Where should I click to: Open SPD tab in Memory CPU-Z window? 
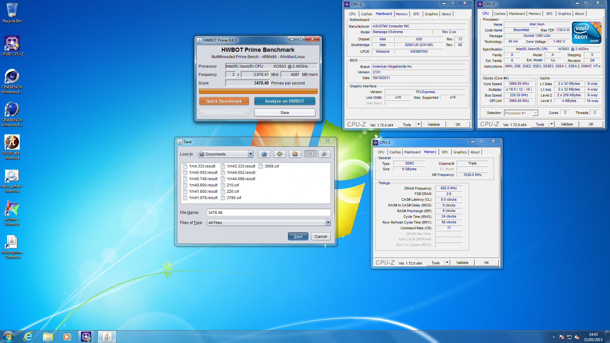(445, 152)
